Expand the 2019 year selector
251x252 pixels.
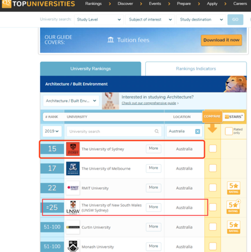[x=52, y=131]
